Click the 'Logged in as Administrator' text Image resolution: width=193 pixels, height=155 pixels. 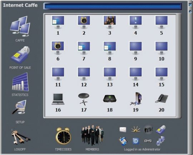pyautogui.click(x=142, y=149)
